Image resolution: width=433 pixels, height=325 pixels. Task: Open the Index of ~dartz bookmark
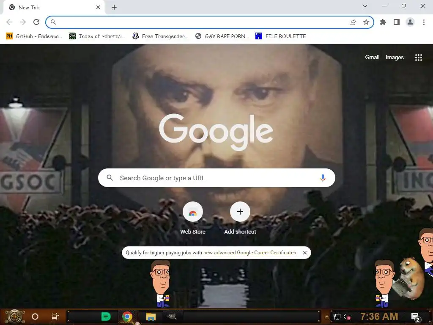point(97,36)
